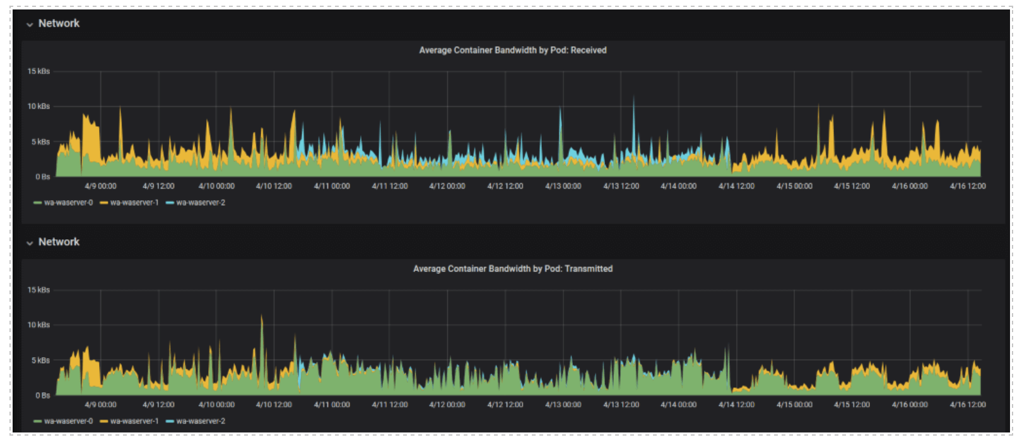The width and height of the screenshot is (1022, 447).
Task: Click the blue wa-waserver-2 color swatch in Received legend
Action: click(x=170, y=203)
